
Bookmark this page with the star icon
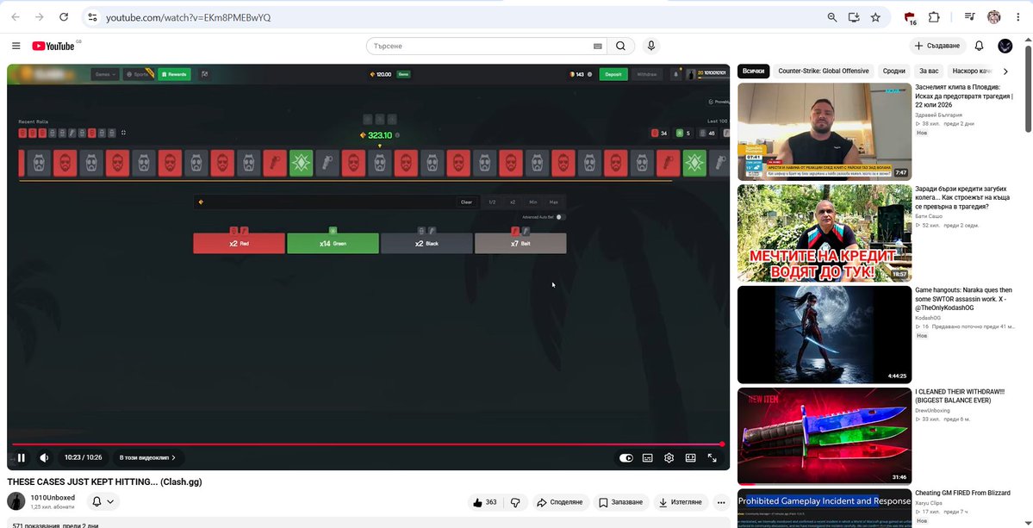875,17
